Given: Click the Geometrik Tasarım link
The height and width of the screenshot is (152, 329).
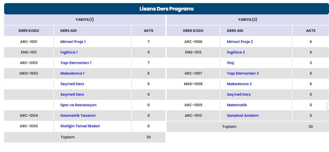Looking at the screenshot, I should tap(78, 115).
